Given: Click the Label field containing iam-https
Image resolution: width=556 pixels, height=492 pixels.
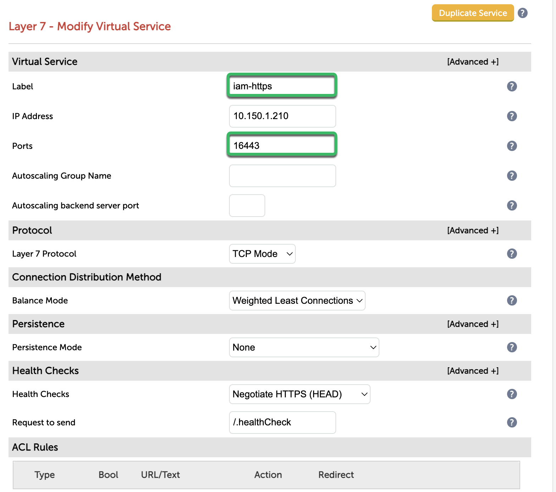Looking at the screenshot, I should (282, 86).
